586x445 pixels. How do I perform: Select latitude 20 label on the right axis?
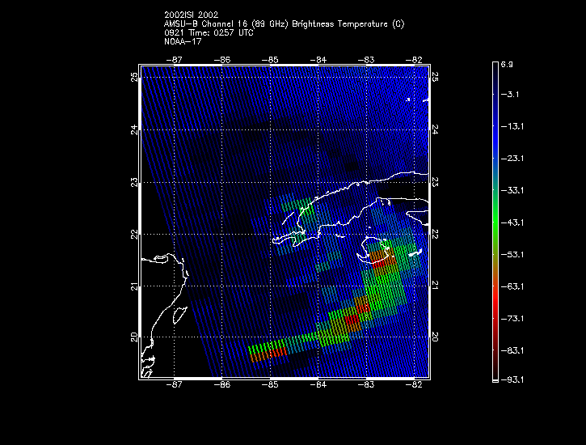click(435, 337)
